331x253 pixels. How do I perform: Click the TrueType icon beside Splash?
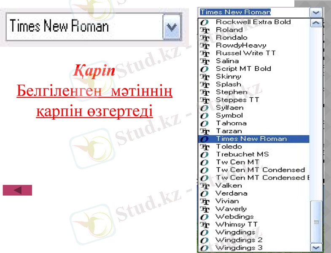pyautogui.click(x=205, y=85)
